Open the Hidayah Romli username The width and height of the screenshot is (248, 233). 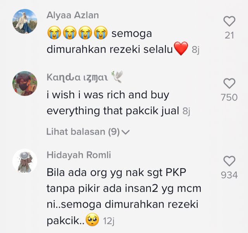point(79,155)
